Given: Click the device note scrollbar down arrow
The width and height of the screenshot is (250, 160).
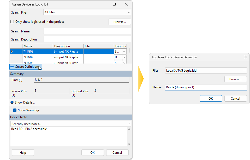Looking at the screenshot, I should click(x=129, y=144).
